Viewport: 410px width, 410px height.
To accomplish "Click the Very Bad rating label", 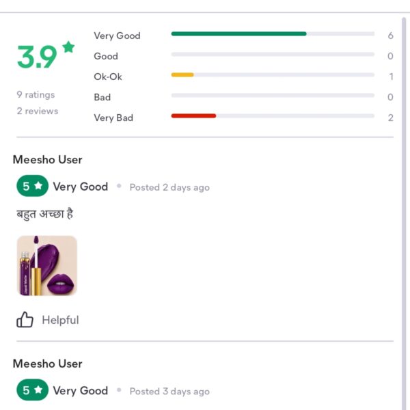I will pos(113,118).
